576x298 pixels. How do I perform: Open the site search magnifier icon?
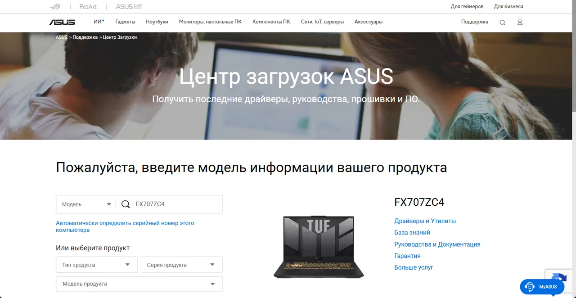502,23
